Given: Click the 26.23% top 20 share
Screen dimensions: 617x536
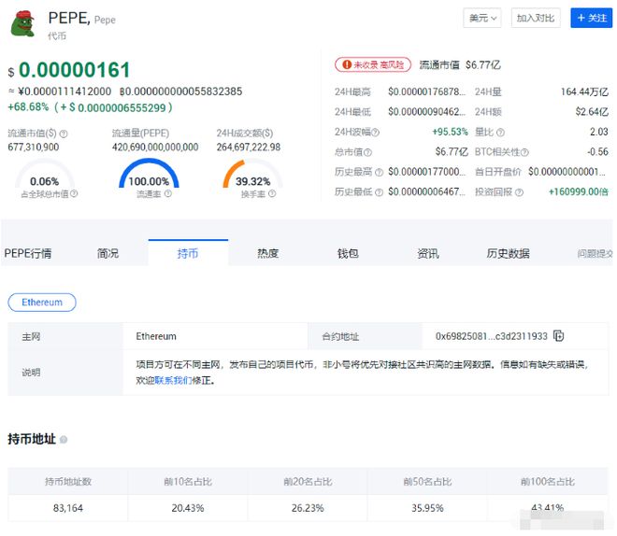Looking at the screenshot, I should pyautogui.click(x=308, y=508).
